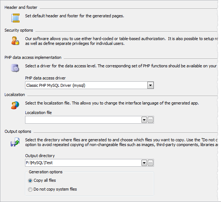The image size is (221, 202).
Task: Select the Copy all files option
Action: pyautogui.click(x=31, y=181)
